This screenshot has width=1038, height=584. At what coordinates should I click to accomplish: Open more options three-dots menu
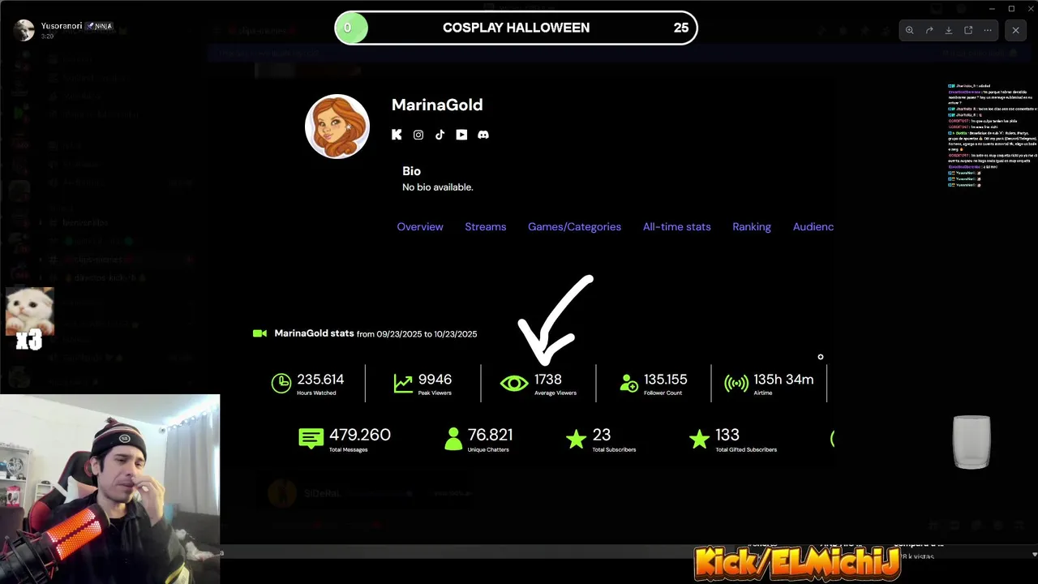[x=988, y=30]
